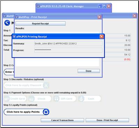This screenshot has width=139, height=128.
Task: Click the Reprint Receipt button
Action: coord(40,24)
